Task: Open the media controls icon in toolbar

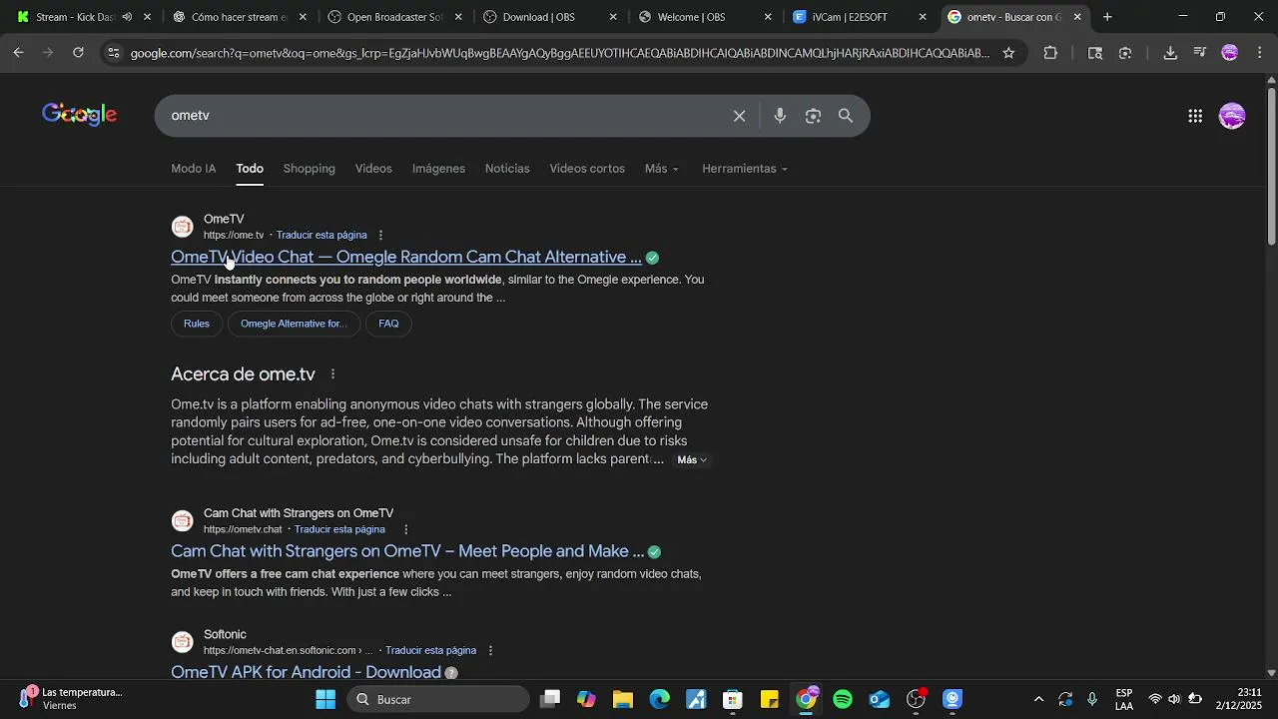Action: (1200, 53)
